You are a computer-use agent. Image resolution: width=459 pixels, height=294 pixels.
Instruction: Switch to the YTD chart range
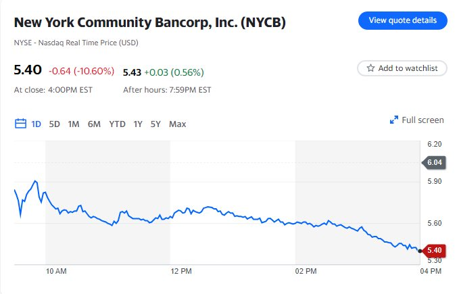point(118,124)
